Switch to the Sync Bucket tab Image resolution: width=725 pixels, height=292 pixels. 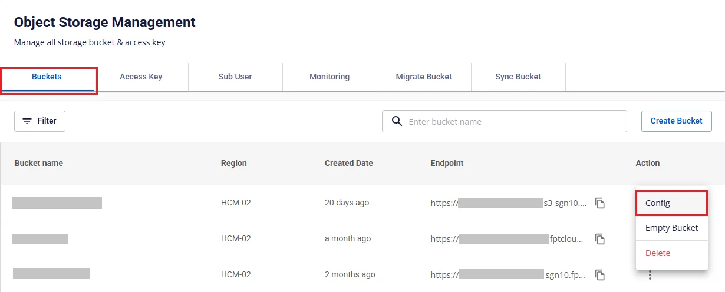(x=518, y=77)
